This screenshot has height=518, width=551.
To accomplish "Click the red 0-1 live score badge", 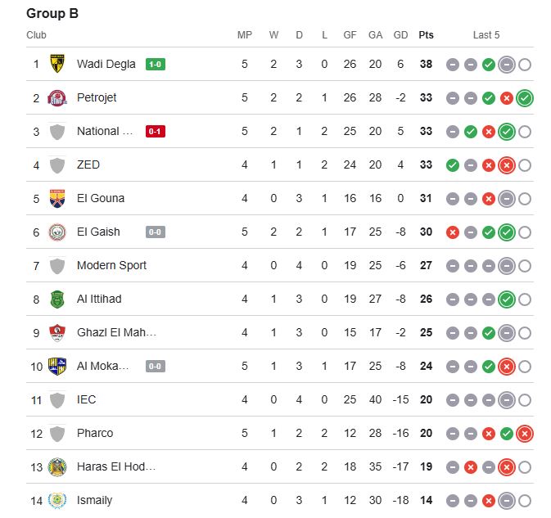I will point(156,131).
